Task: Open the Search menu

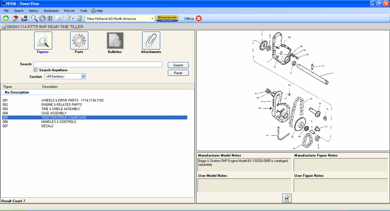Action: tap(19, 11)
